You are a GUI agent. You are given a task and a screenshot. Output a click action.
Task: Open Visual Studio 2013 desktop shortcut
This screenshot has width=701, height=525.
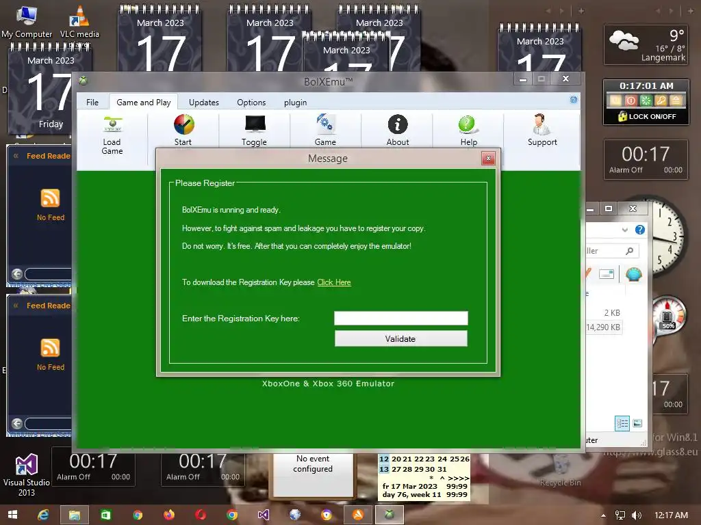(x=27, y=474)
